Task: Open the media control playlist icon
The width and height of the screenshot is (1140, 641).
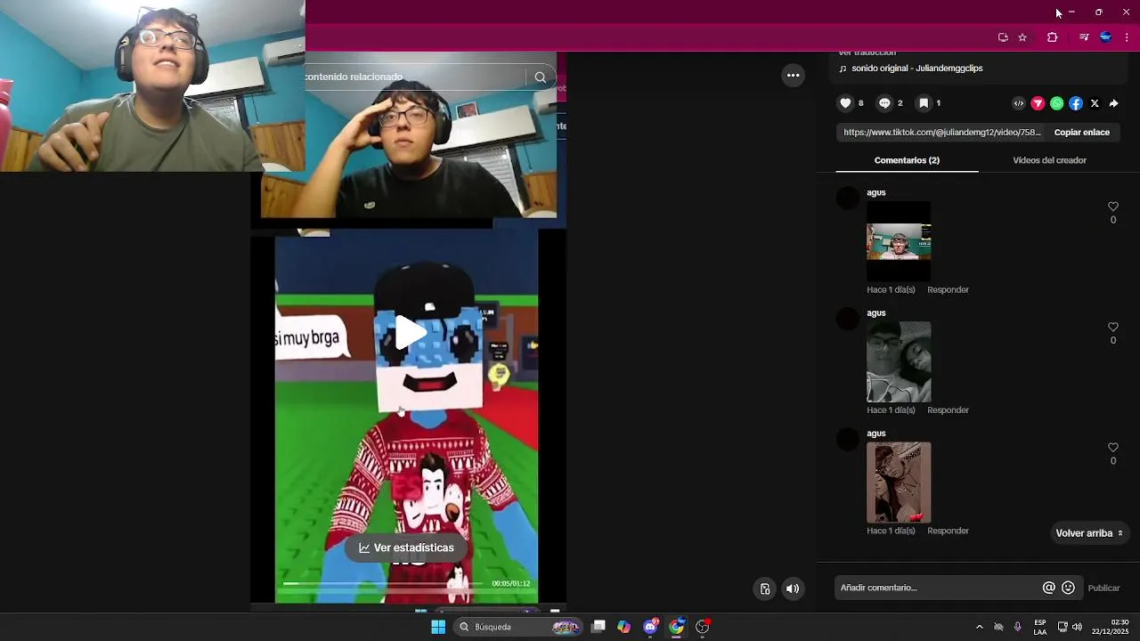Action: click(1084, 37)
